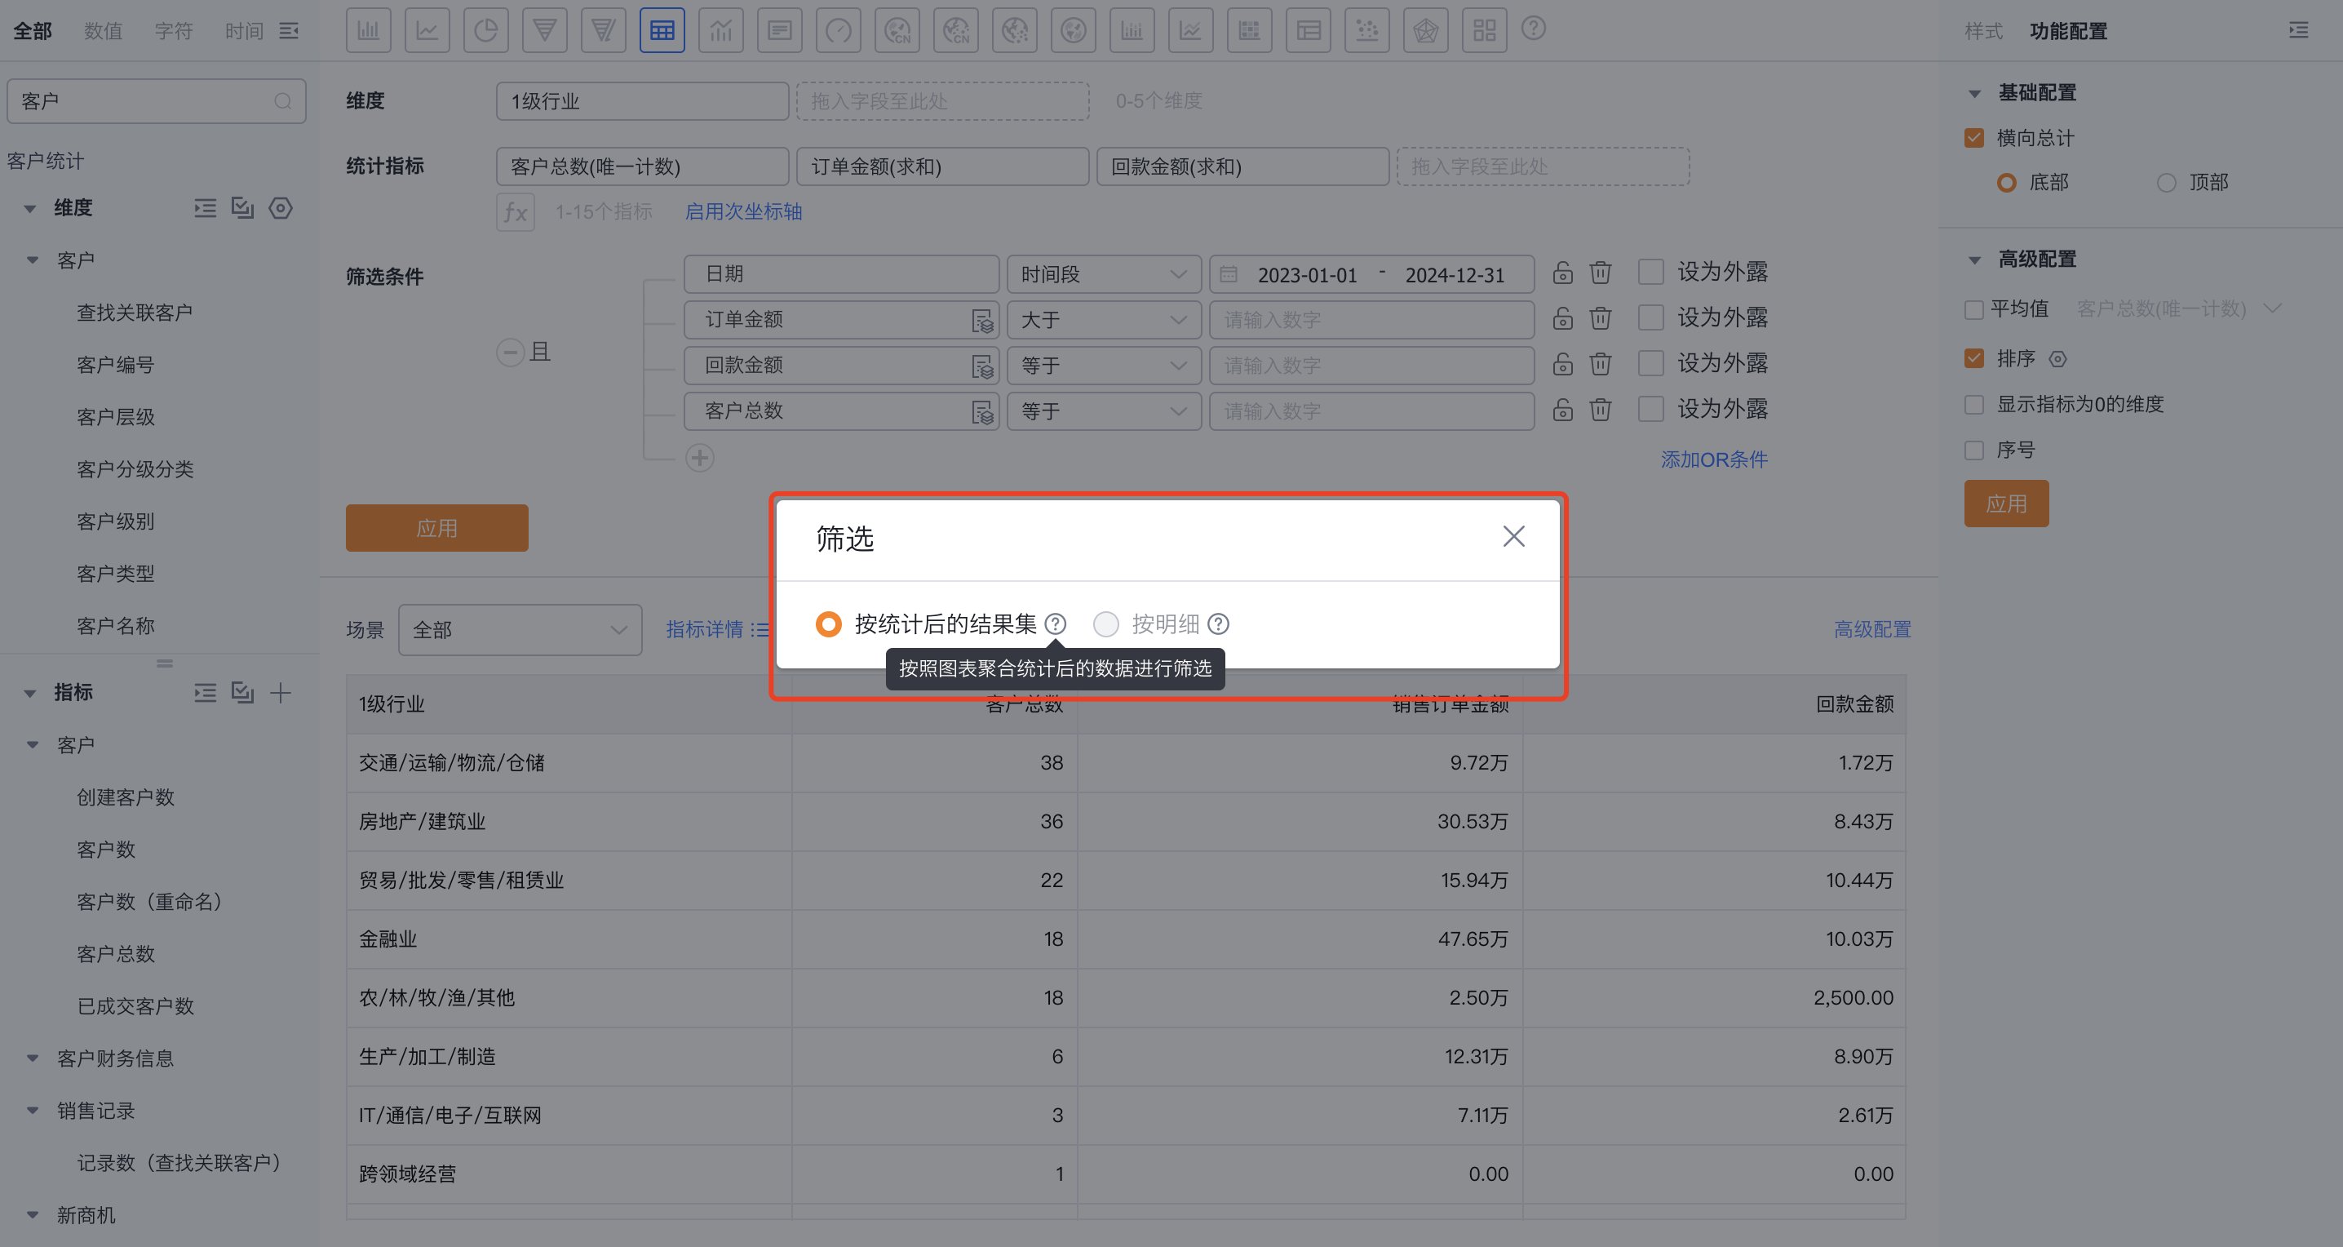Image resolution: width=2343 pixels, height=1247 pixels.
Task: Switch to the 样式 tab
Action: coord(1984,30)
